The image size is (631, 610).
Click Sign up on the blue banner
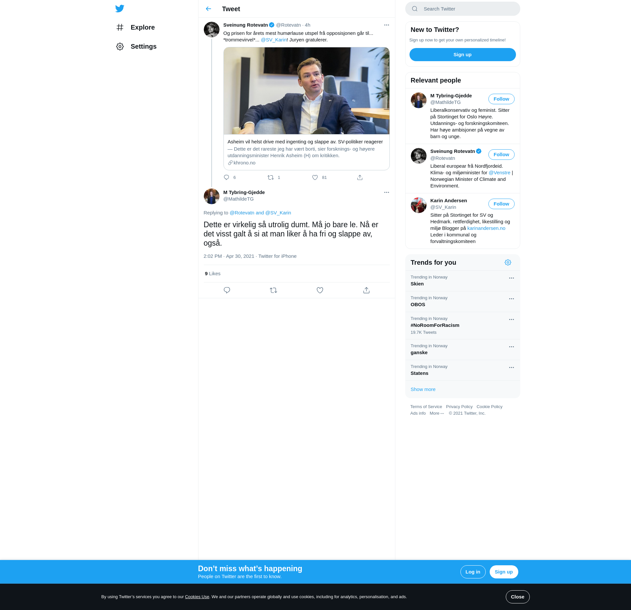[x=503, y=572]
